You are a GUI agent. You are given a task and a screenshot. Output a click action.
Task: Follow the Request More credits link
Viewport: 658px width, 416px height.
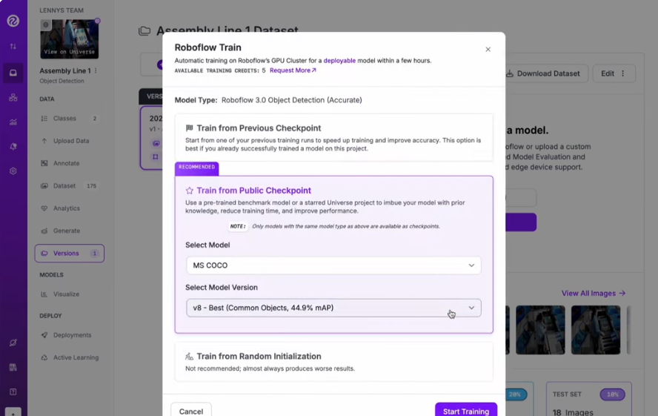point(293,70)
